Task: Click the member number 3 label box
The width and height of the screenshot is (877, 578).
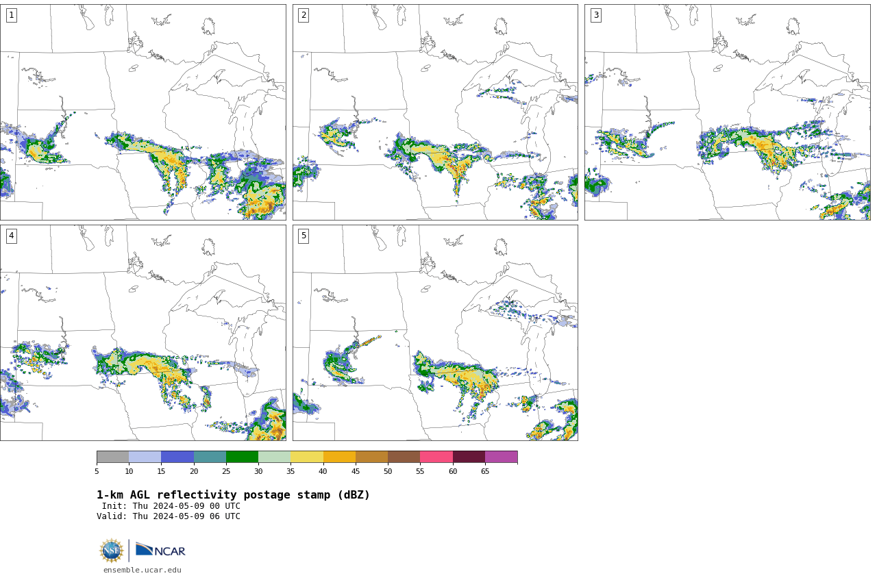Action: pos(595,15)
